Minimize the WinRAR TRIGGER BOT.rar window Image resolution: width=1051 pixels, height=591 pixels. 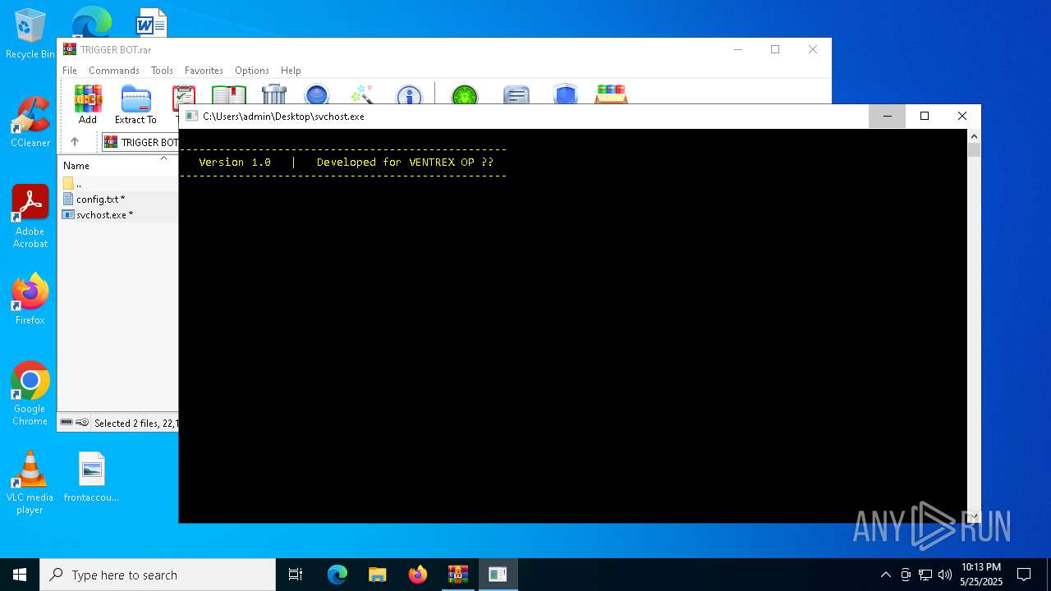click(737, 49)
